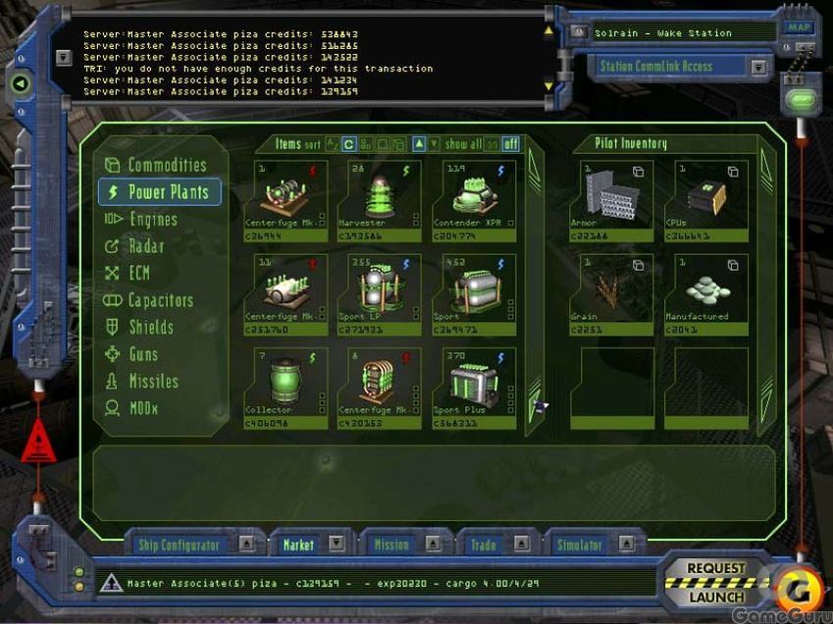Select the Centerfuge Mk item priced c251760

click(286, 295)
